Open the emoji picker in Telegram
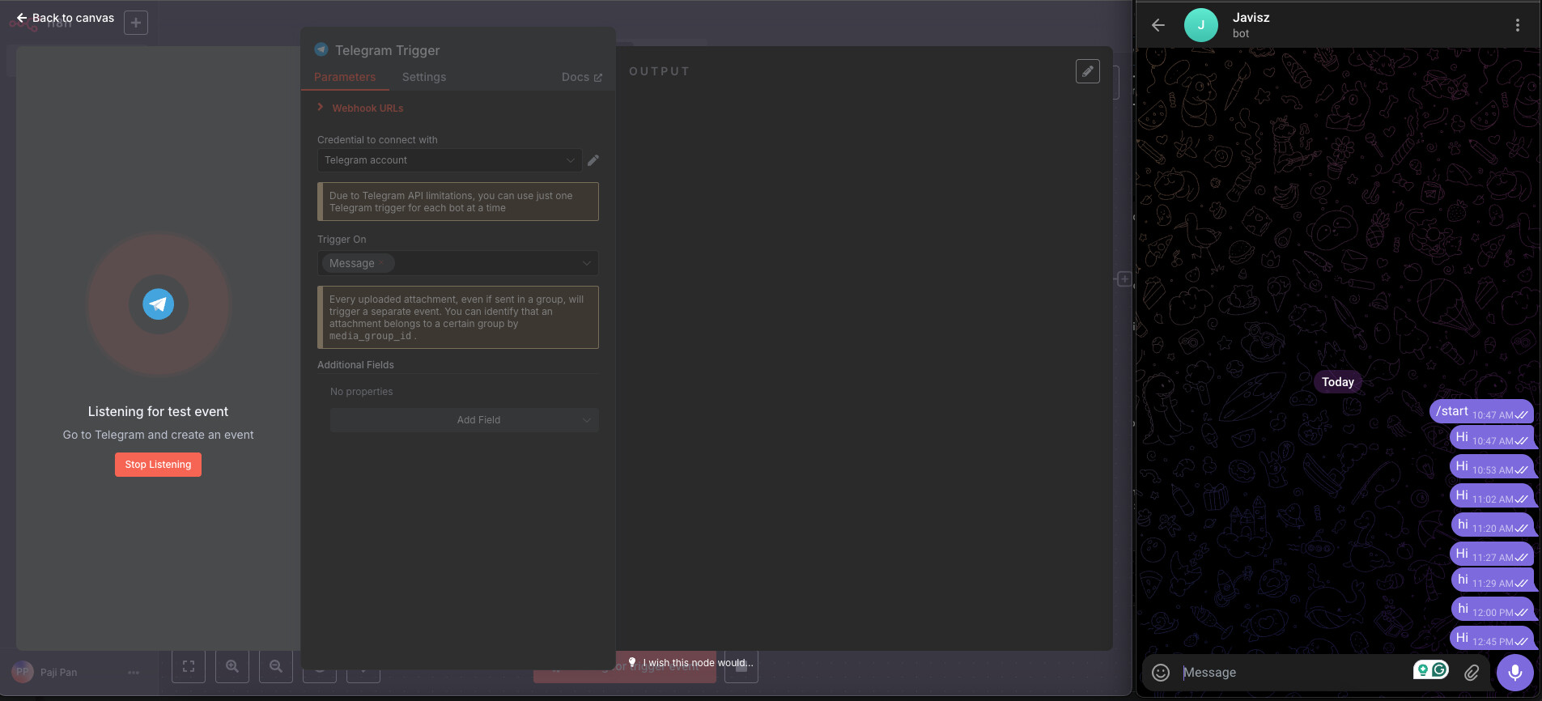Viewport: 1542px width, 701px height. click(1161, 673)
